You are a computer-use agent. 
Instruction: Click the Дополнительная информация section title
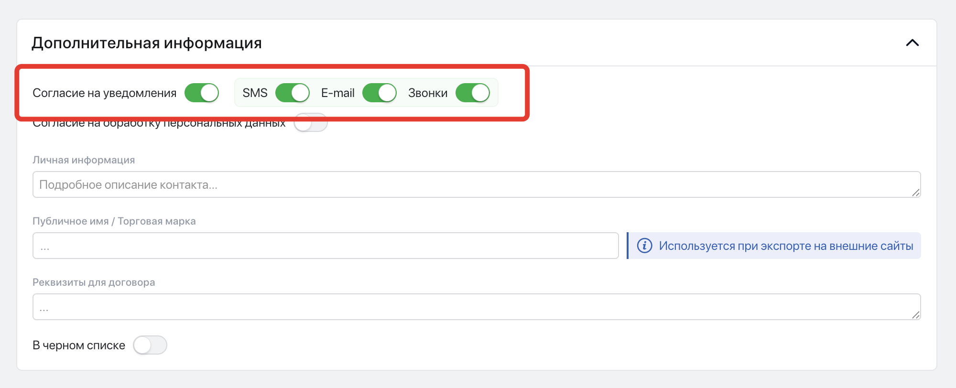147,43
